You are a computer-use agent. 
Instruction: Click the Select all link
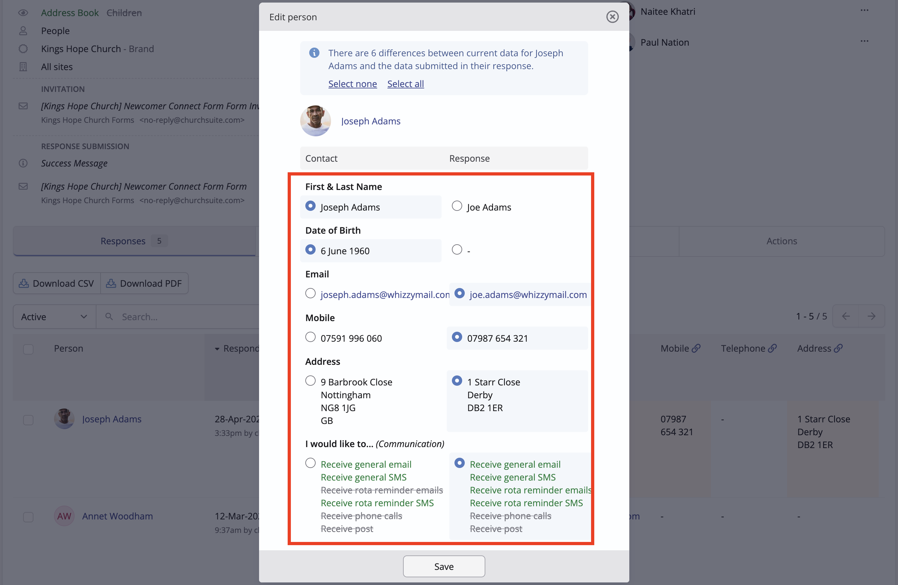point(405,84)
